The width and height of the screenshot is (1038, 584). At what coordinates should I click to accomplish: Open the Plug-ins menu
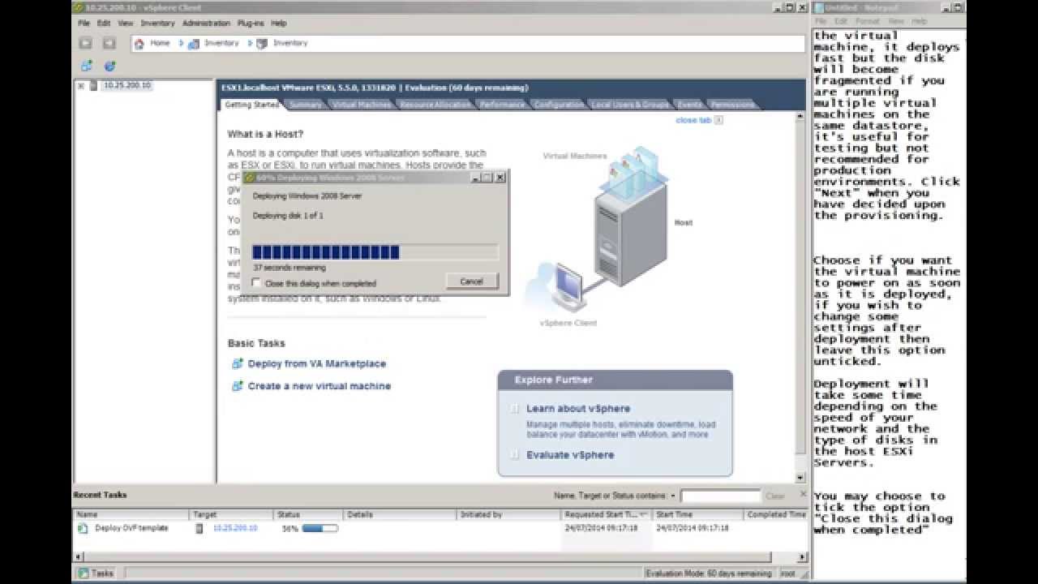click(x=251, y=24)
